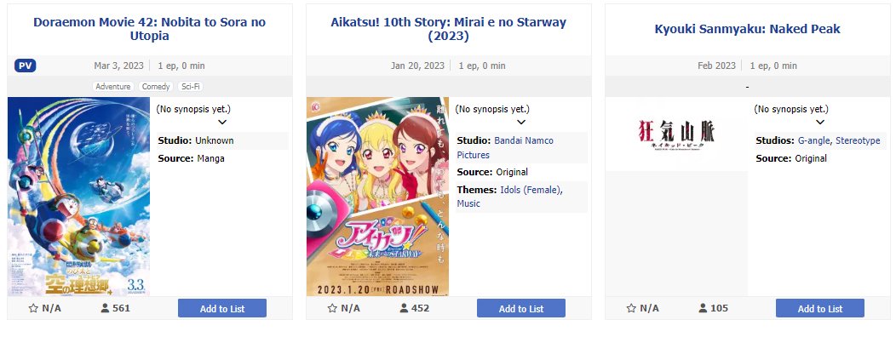Expand the Aikatsu synopsis chevron
Image resolution: width=896 pixels, height=337 pixels.
(x=521, y=122)
